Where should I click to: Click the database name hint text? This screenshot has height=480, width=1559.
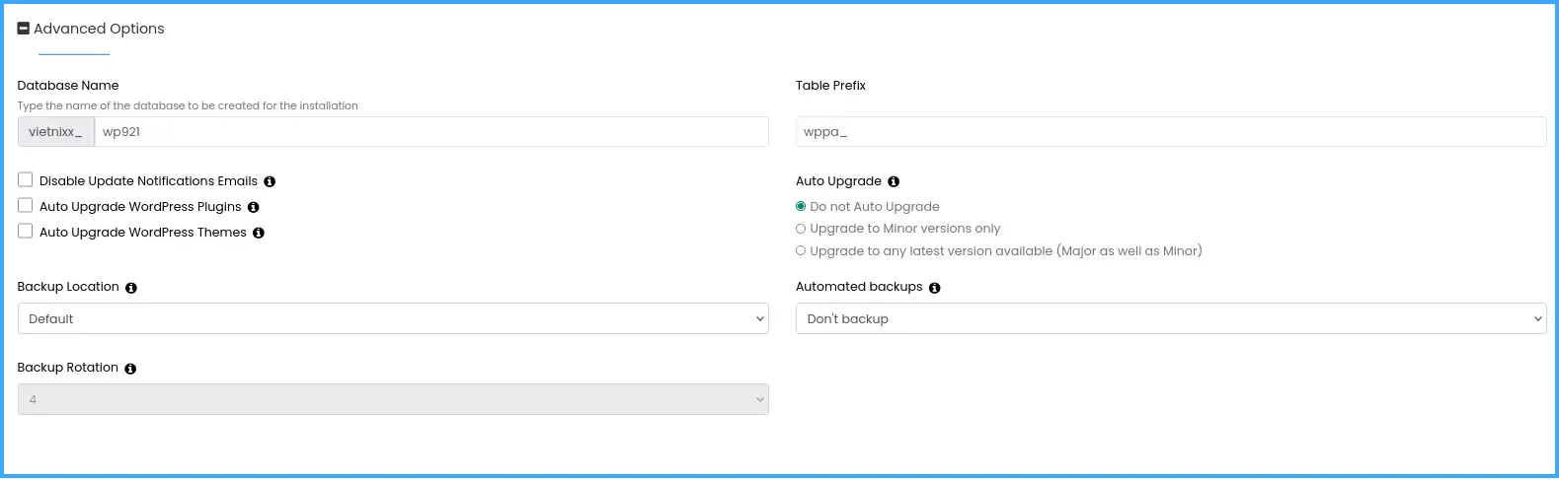pyautogui.click(x=188, y=105)
